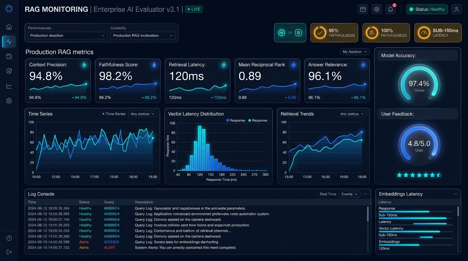Click the LIVE indicator badge
The width and height of the screenshot is (468, 261).
[x=194, y=9]
